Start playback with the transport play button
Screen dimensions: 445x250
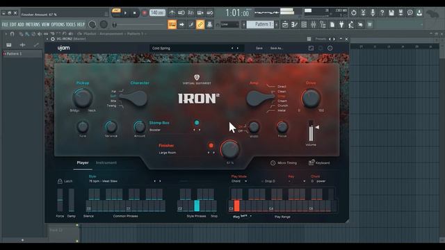[125, 13]
